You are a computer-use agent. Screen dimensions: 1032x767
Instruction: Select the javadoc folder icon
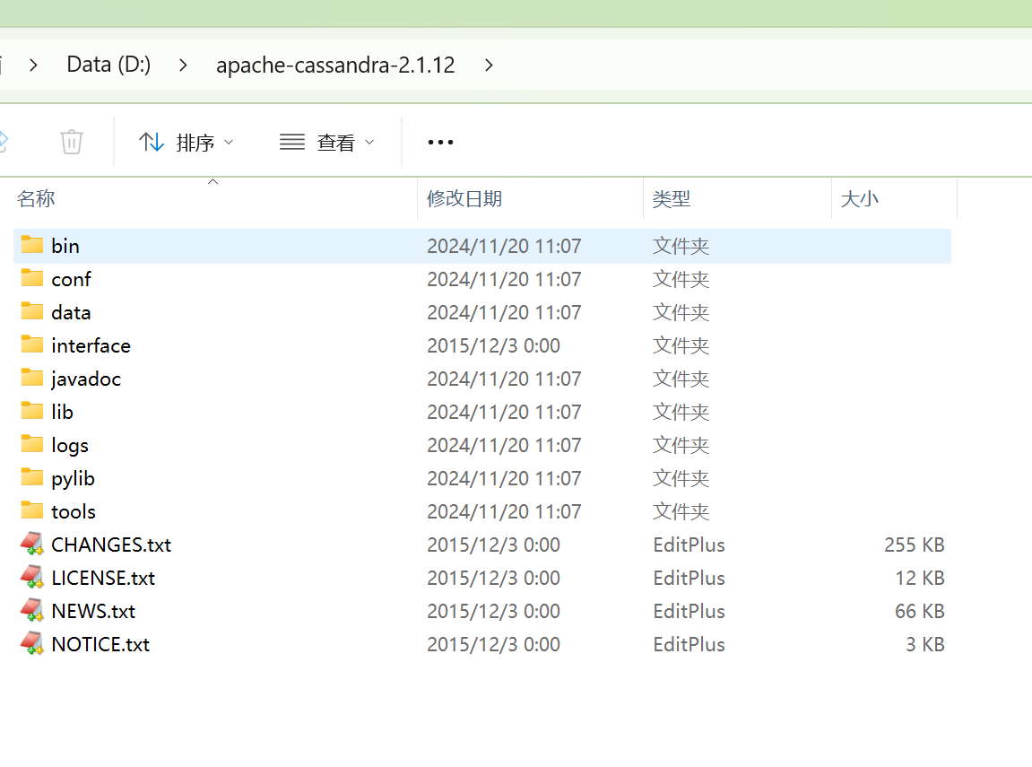31,378
